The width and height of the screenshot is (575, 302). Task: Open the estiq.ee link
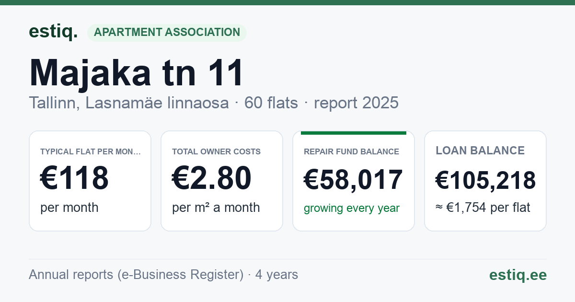[518, 275]
